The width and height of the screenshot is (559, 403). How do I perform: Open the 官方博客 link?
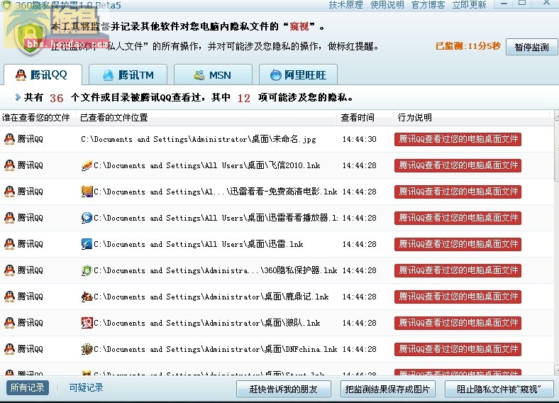pyautogui.click(x=428, y=5)
